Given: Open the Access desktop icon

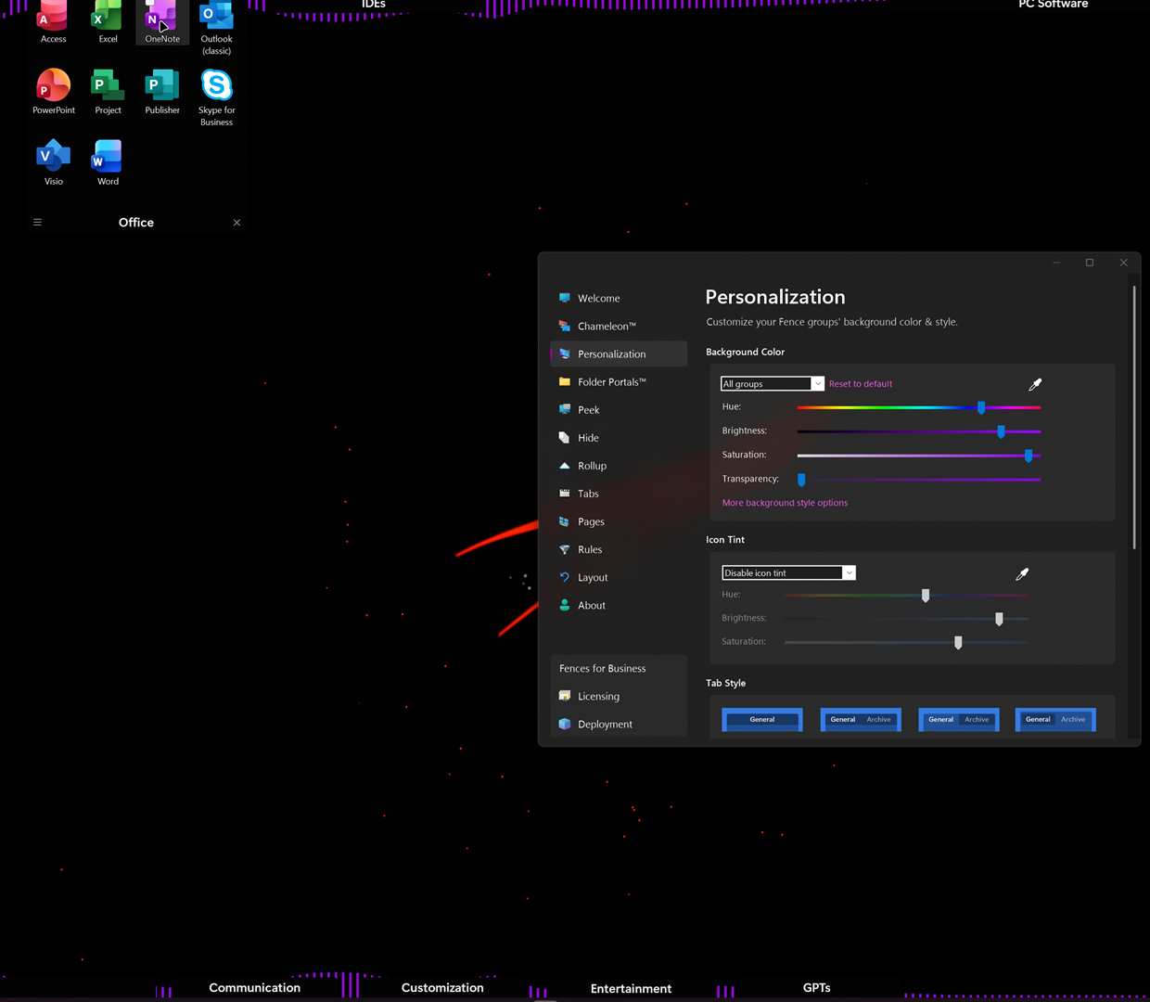Looking at the screenshot, I should click(x=53, y=20).
